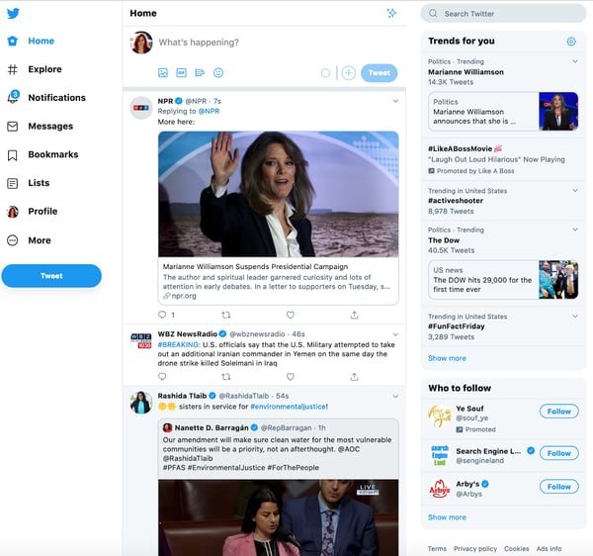Image resolution: width=593 pixels, height=556 pixels.
Task: Click the Search Twitter field
Action: click(x=504, y=14)
